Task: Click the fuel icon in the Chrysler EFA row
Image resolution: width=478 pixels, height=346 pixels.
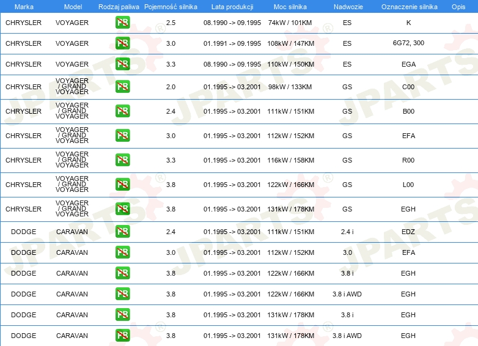Action: (122, 135)
